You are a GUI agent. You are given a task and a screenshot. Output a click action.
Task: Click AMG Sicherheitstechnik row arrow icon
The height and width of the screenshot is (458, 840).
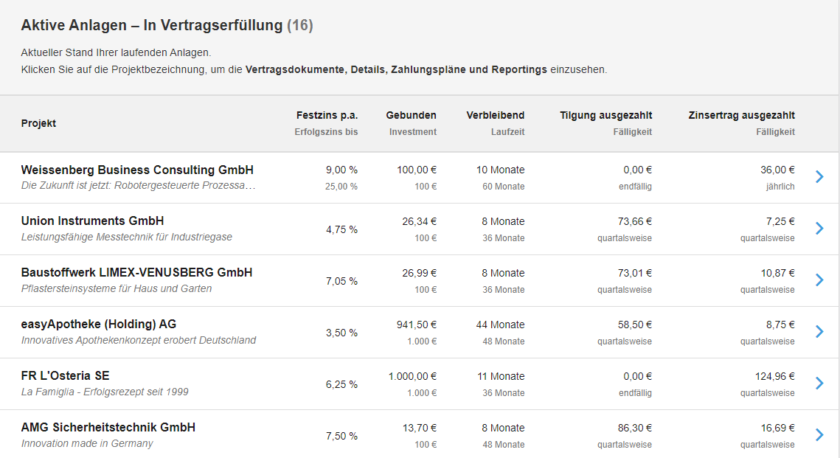[819, 435]
